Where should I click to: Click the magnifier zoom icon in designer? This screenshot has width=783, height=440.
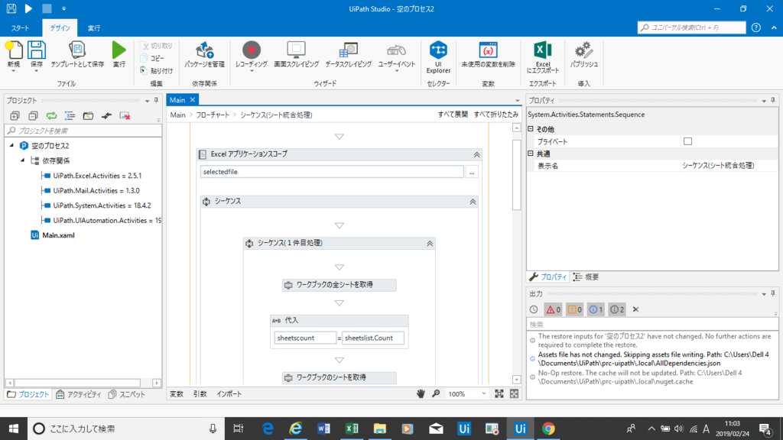[x=436, y=393]
